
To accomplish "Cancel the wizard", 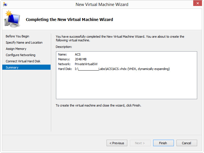I will click(187, 143).
